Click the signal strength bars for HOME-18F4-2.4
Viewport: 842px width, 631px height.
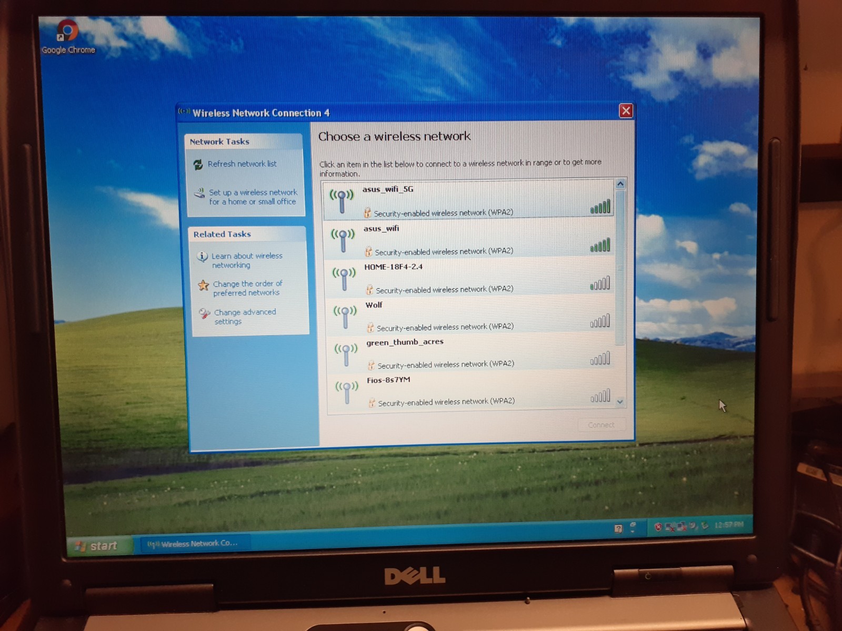pyautogui.click(x=600, y=283)
